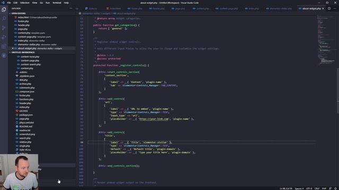Open the Explorer view in activity bar

click(4, 9)
